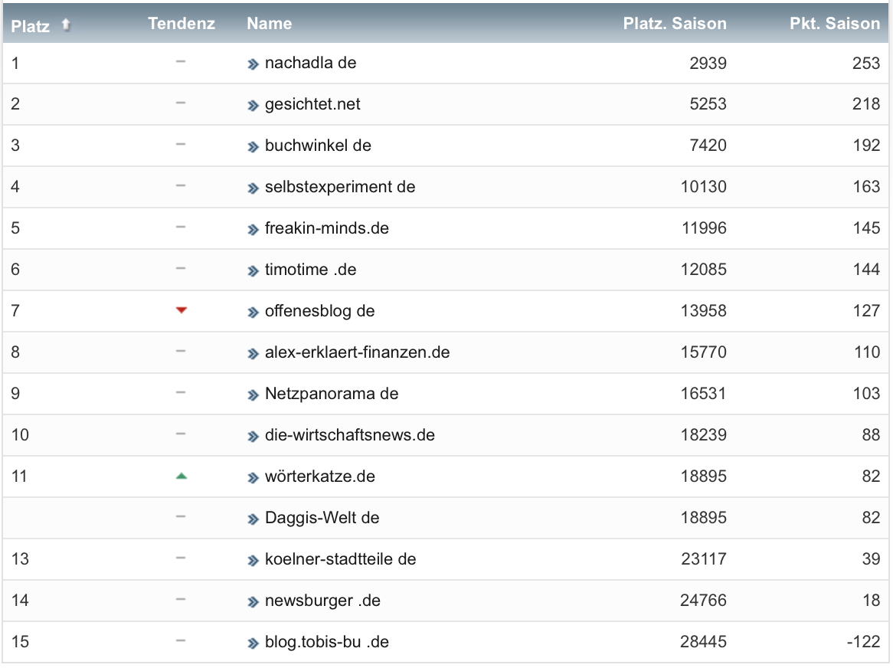
Task: Click the arrow icon before selbstexperiment de
Action: (253, 188)
